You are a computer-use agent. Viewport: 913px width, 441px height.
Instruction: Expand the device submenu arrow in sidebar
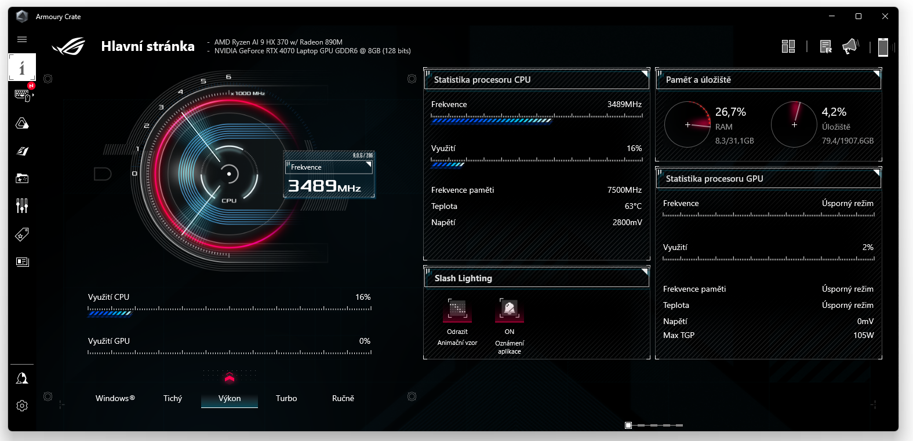pos(33,95)
